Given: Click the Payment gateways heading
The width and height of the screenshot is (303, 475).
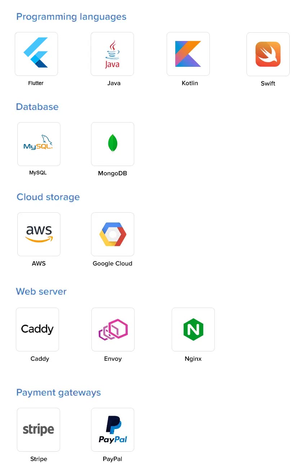Looking at the screenshot, I should pyautogui.click(x=58, y=392).
